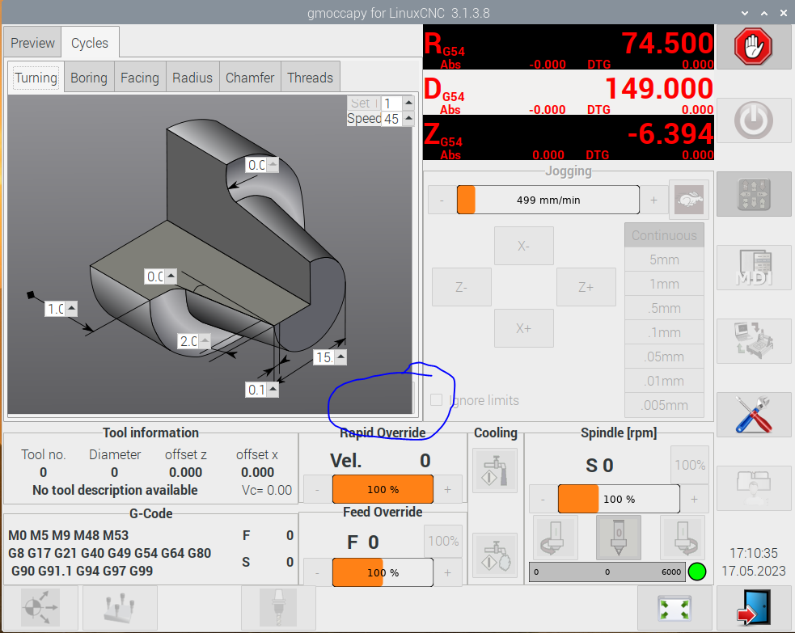Start spindle forward rotation
The image size is (795, 633).
[x=682, y=538]
